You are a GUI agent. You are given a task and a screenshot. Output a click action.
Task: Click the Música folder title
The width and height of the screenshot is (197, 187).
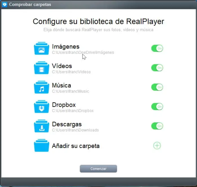[61, 85]
